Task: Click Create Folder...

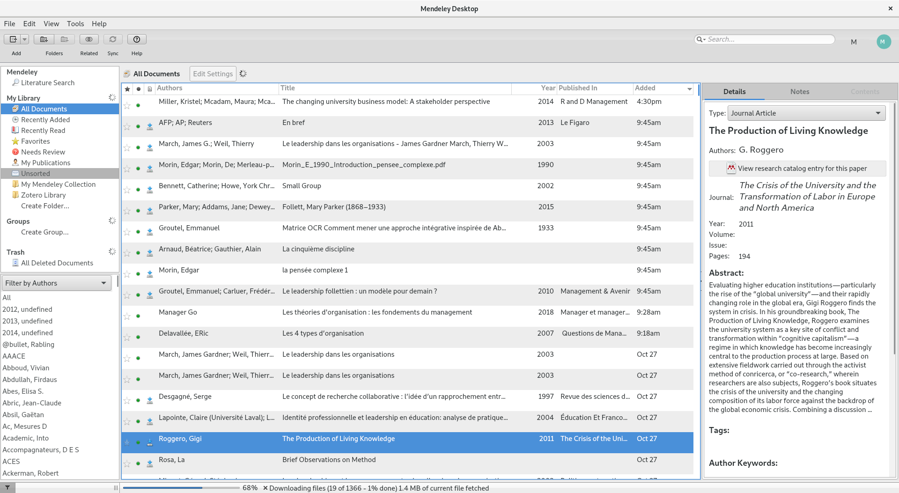Action: 45,206
